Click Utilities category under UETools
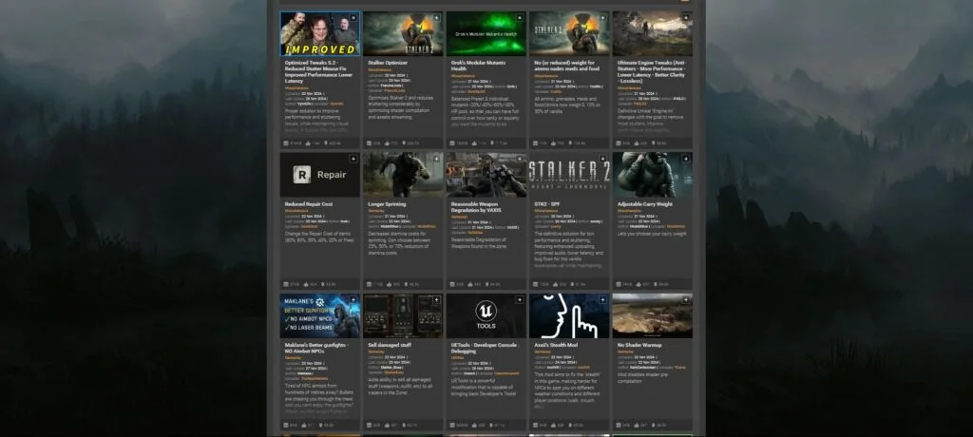Image resolution: width=973 pixels, height=437 pixels. (x=457, y=358)
